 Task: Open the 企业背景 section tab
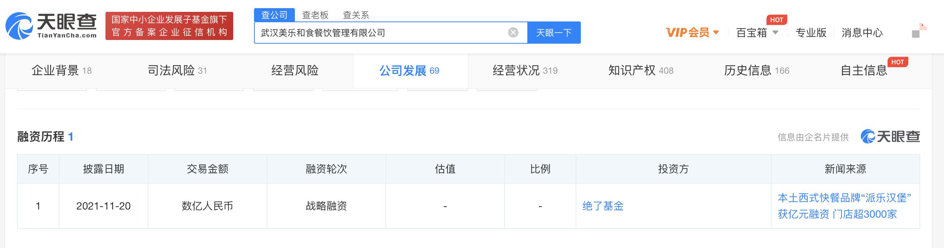coord(61,70)
